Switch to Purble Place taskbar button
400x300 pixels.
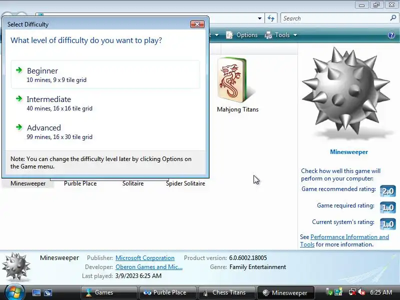(x=168, y=292)
